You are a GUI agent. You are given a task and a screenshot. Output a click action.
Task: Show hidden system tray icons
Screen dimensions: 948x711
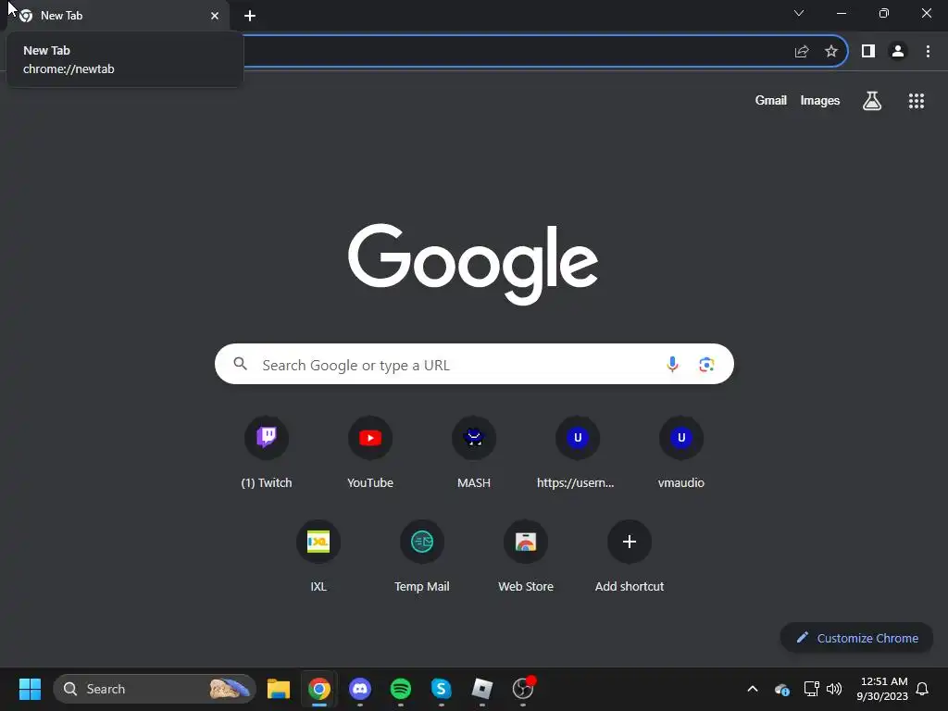click(752, 689)
